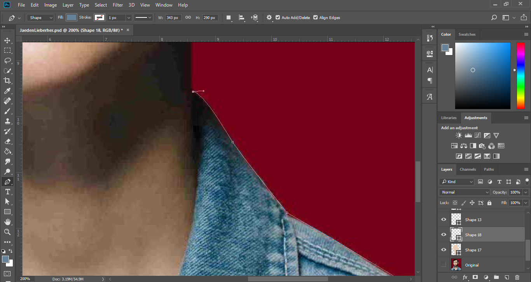531x282 pixels.
Task: Select the Dodge tool
Action: tap(7, 171)
